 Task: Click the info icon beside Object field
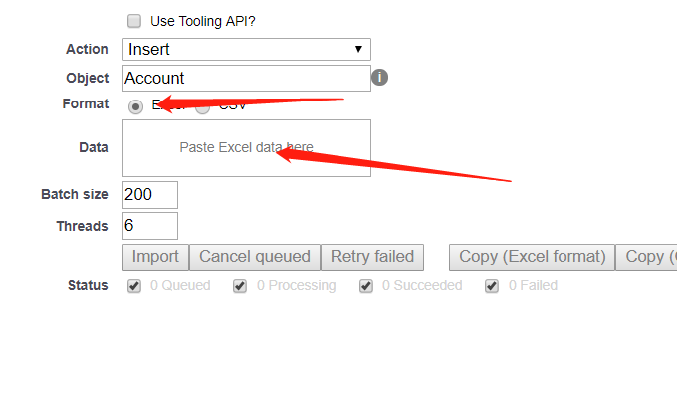[379, 78]
